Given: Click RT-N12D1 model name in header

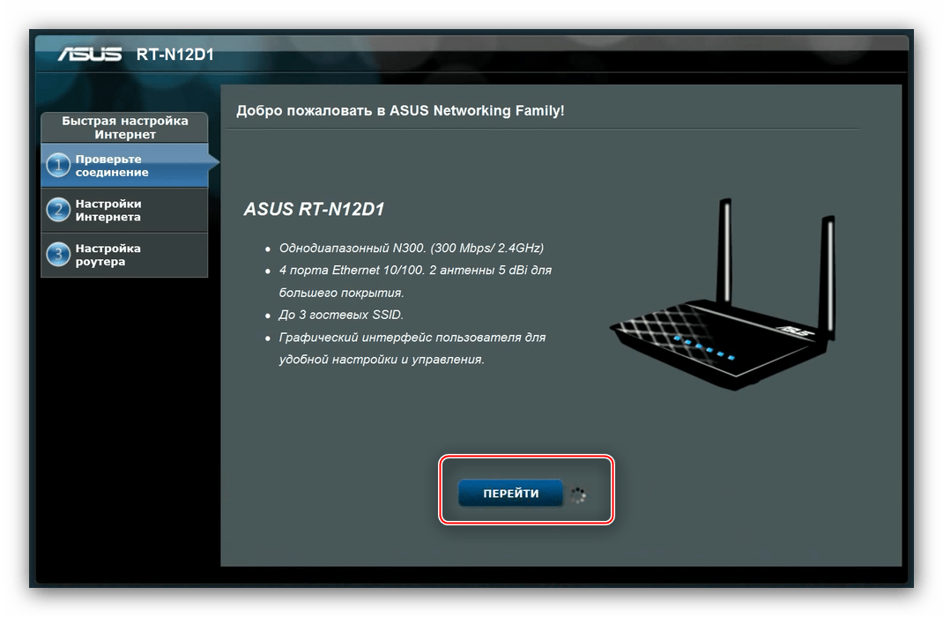Looking at the screenshot, I should click(x=175, y=55).
